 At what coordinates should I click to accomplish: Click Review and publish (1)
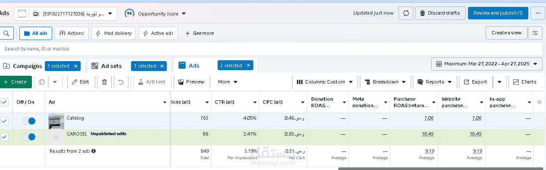pyautogui.click(x=498, y=13)
